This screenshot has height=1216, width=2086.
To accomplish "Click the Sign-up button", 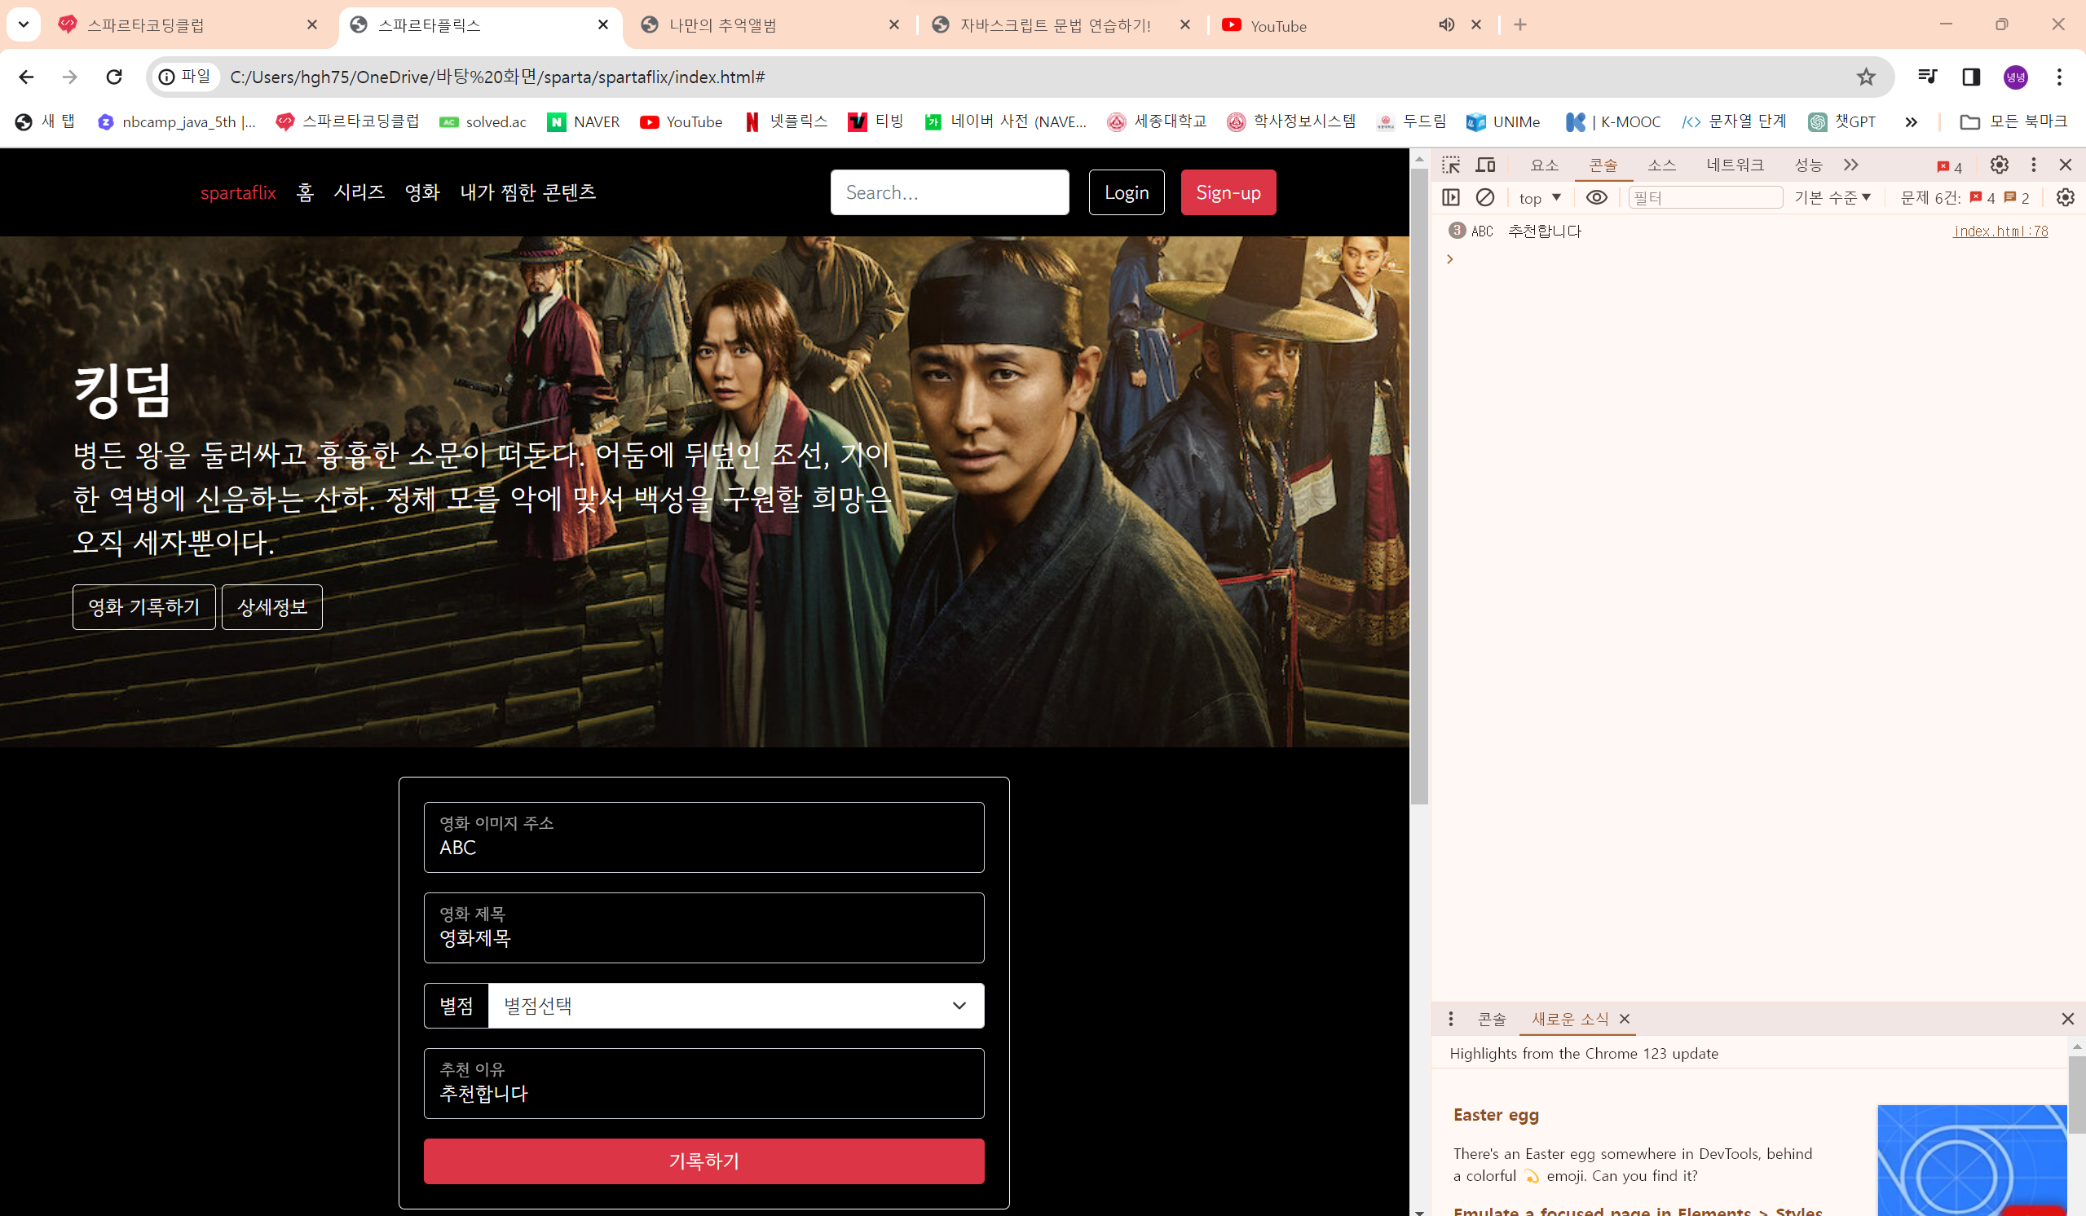I will coord(1228,192).
